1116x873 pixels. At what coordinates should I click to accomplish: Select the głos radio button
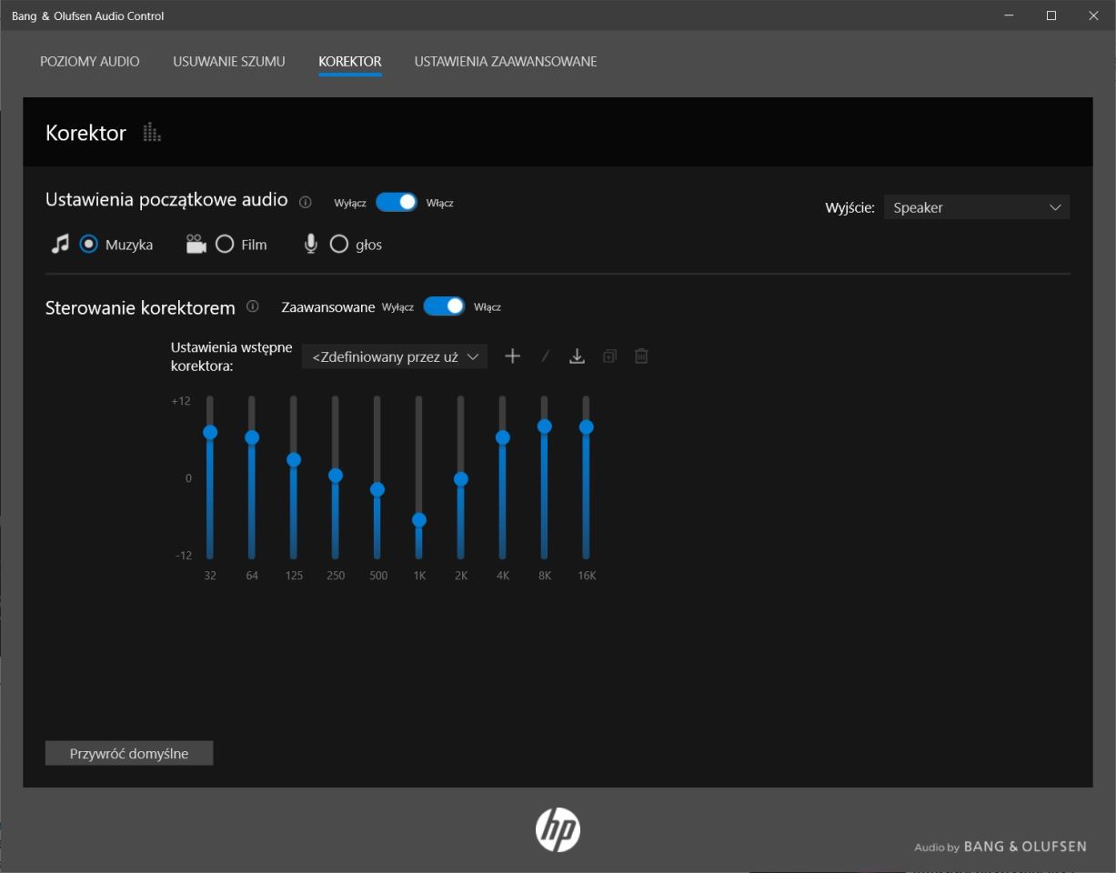point(339,244)
